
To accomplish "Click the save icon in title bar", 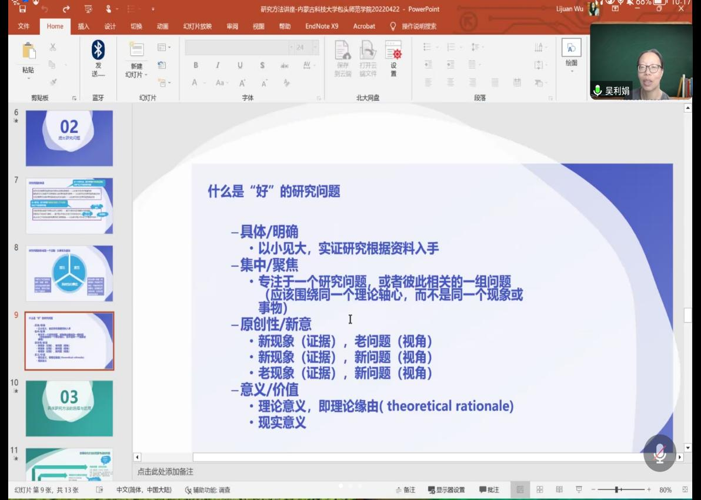I will pyautogui.click(x=22, y=9).
